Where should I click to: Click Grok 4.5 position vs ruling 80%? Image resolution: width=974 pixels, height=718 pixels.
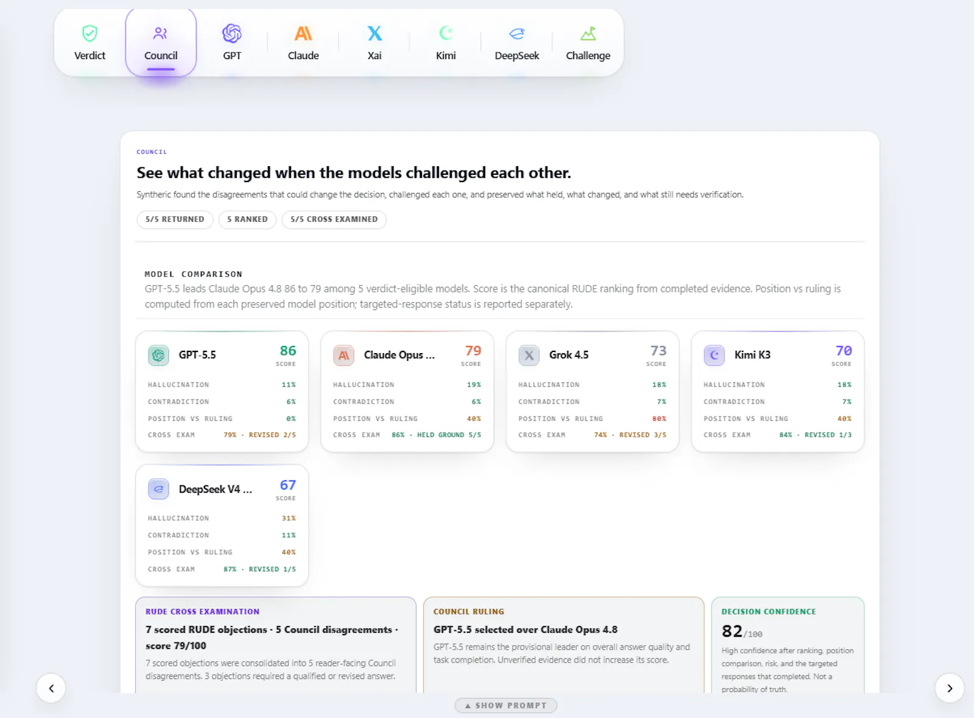coord(659,419)
